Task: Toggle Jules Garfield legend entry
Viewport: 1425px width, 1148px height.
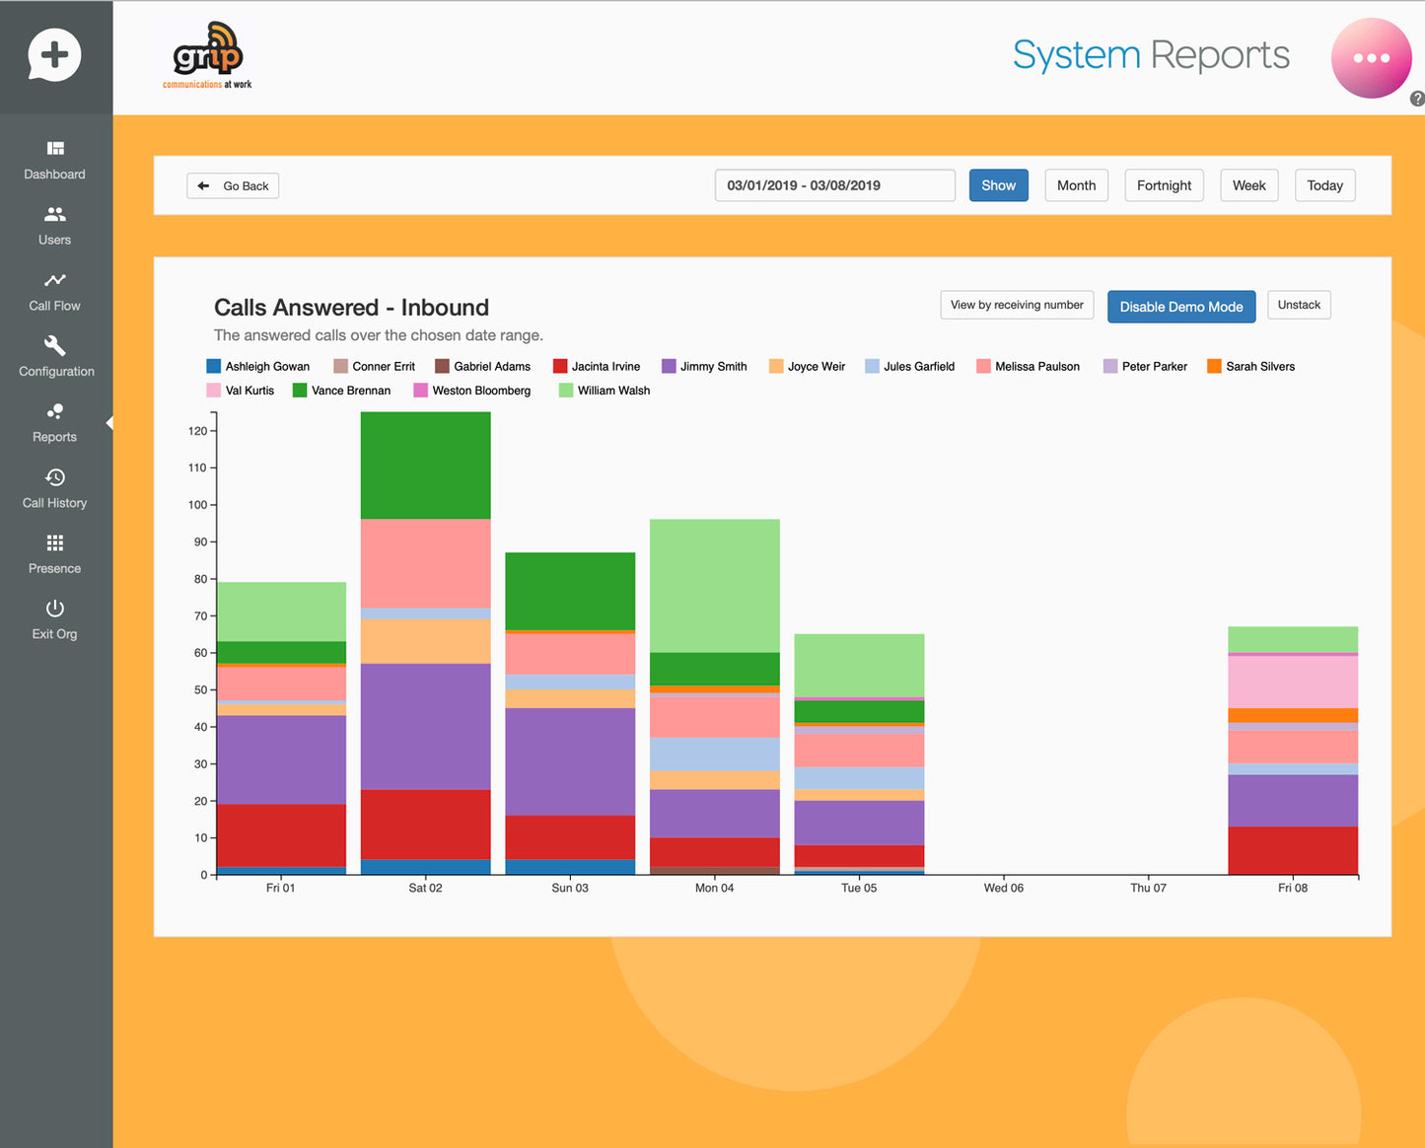Action: pyautogui.click(x=909, y=366)
